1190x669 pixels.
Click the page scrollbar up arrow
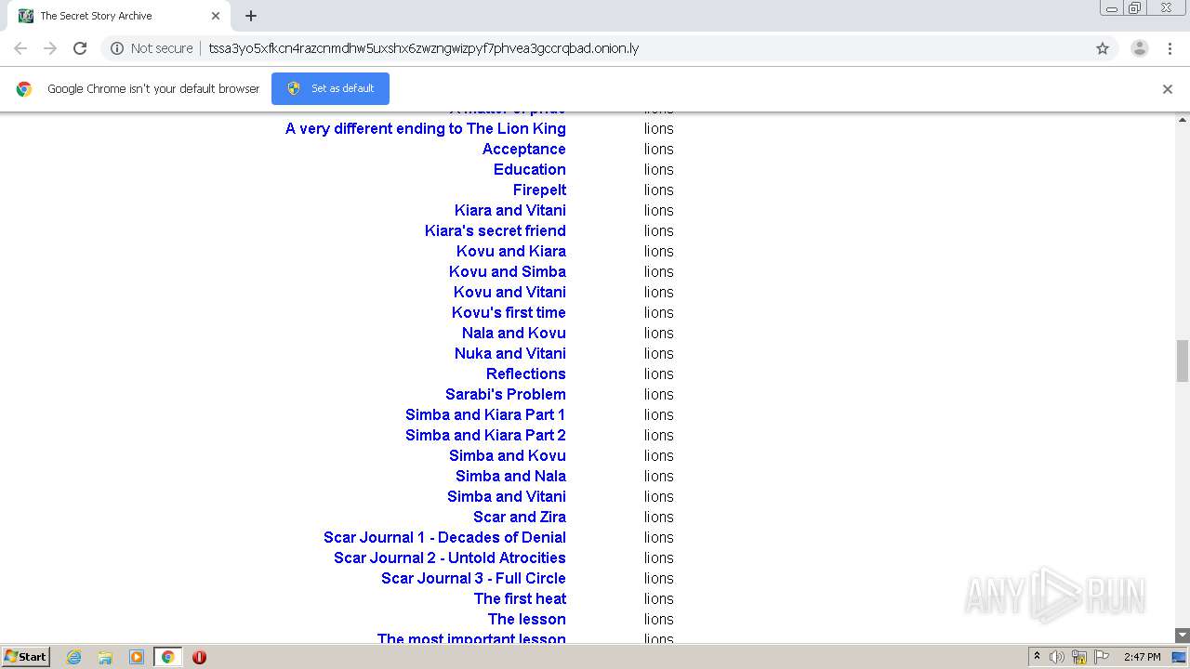coord(1183,120)
